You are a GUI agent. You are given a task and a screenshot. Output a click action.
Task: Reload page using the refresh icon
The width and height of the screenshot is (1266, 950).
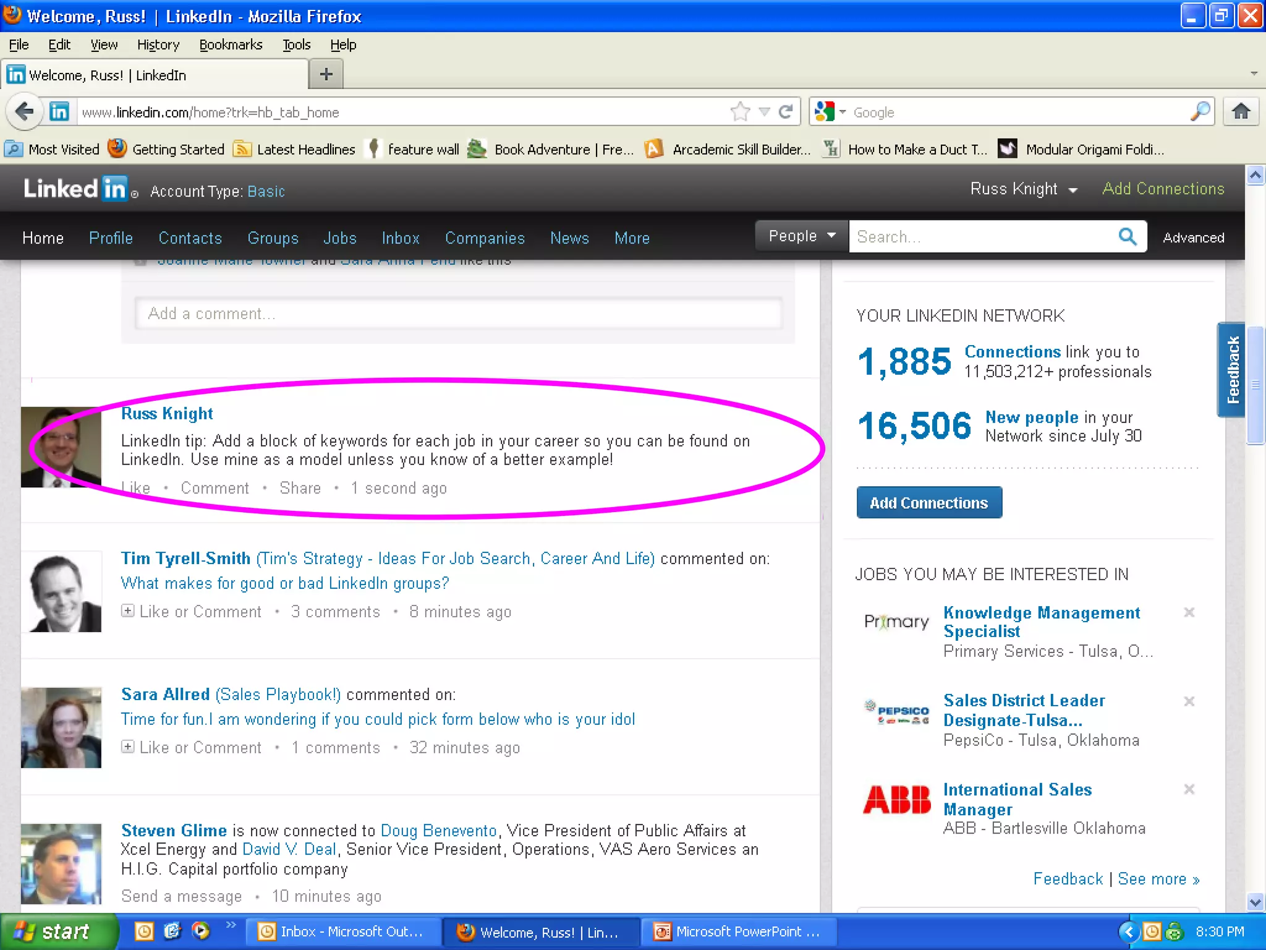coord(786,112)
